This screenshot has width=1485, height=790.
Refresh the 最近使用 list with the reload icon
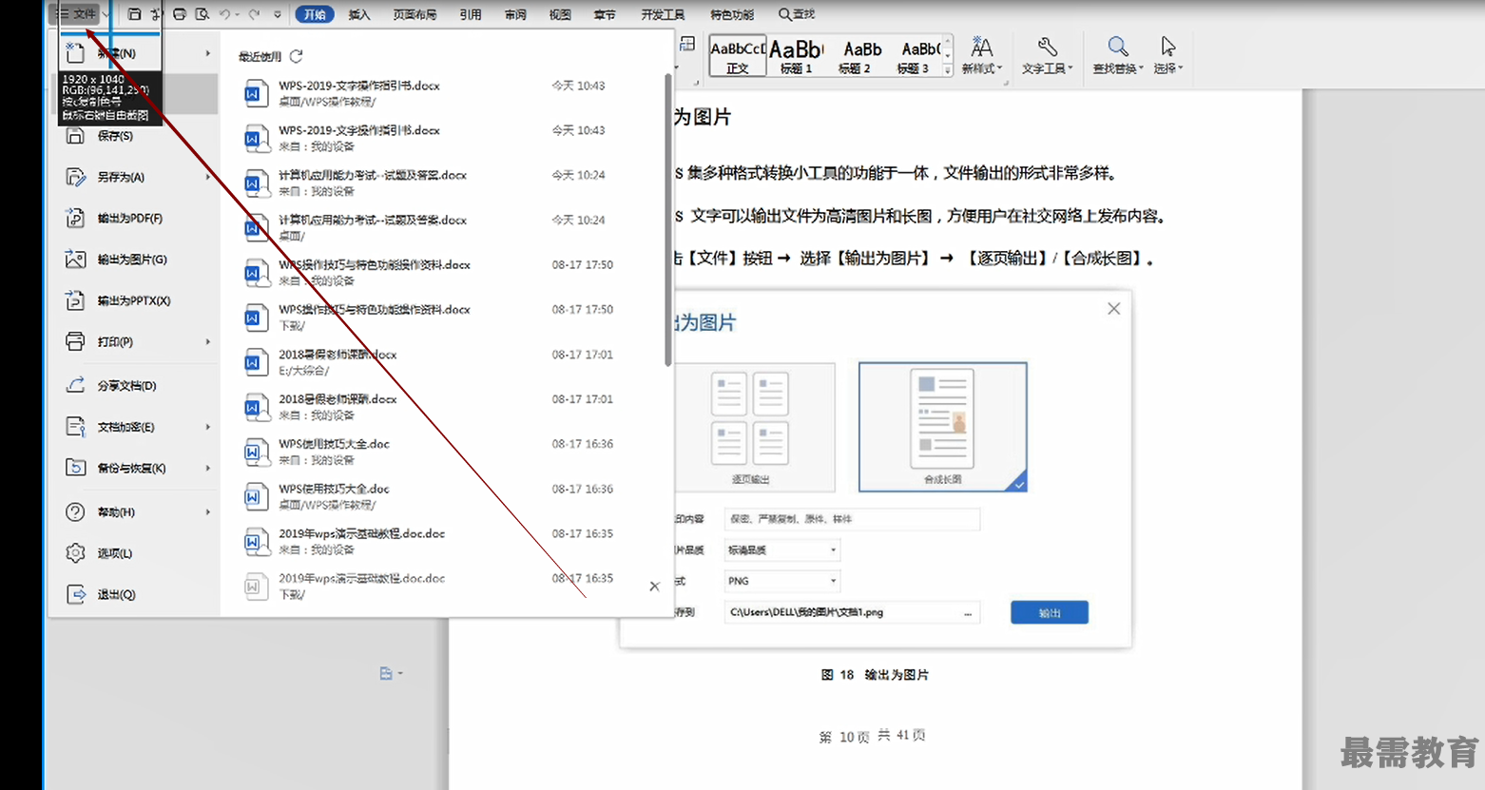click(x=297, y=56)
